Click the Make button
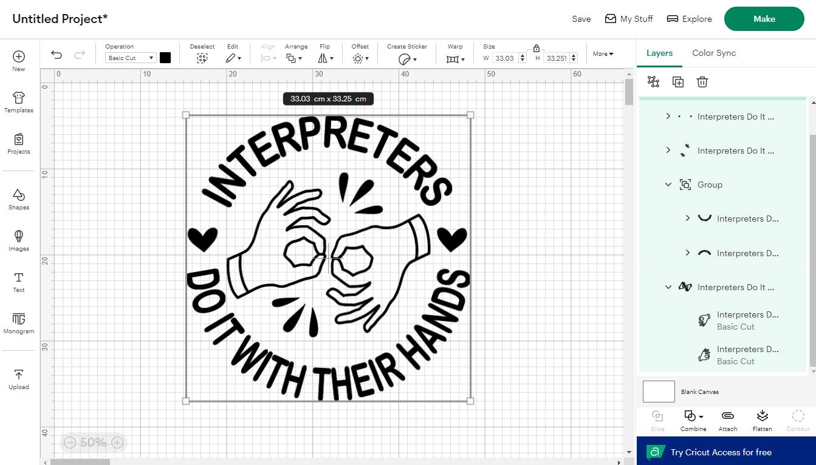 764,19
